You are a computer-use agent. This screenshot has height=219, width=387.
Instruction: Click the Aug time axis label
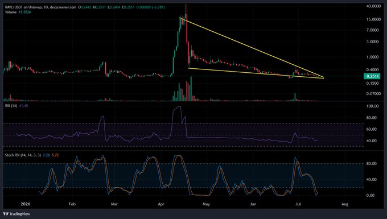coord(345,204)
